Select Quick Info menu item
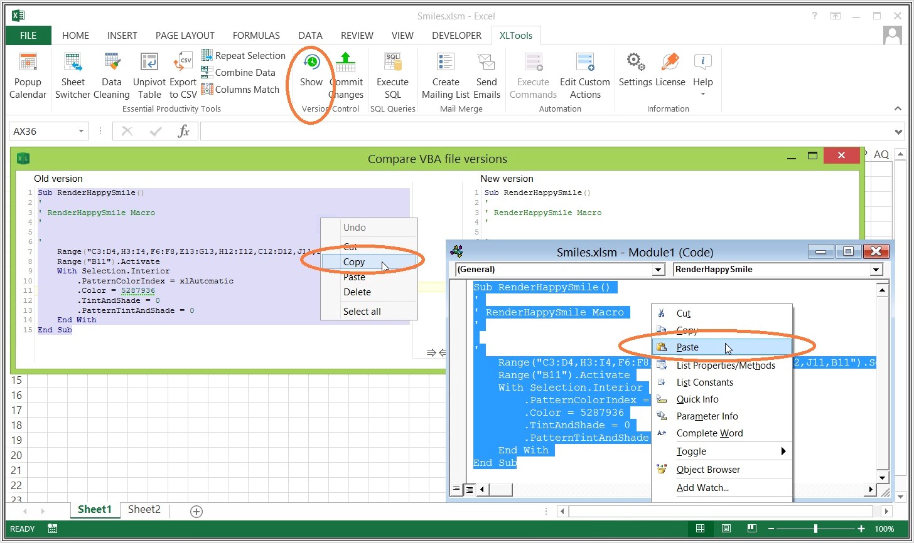The image size is (914, 543). pos(722,399)
